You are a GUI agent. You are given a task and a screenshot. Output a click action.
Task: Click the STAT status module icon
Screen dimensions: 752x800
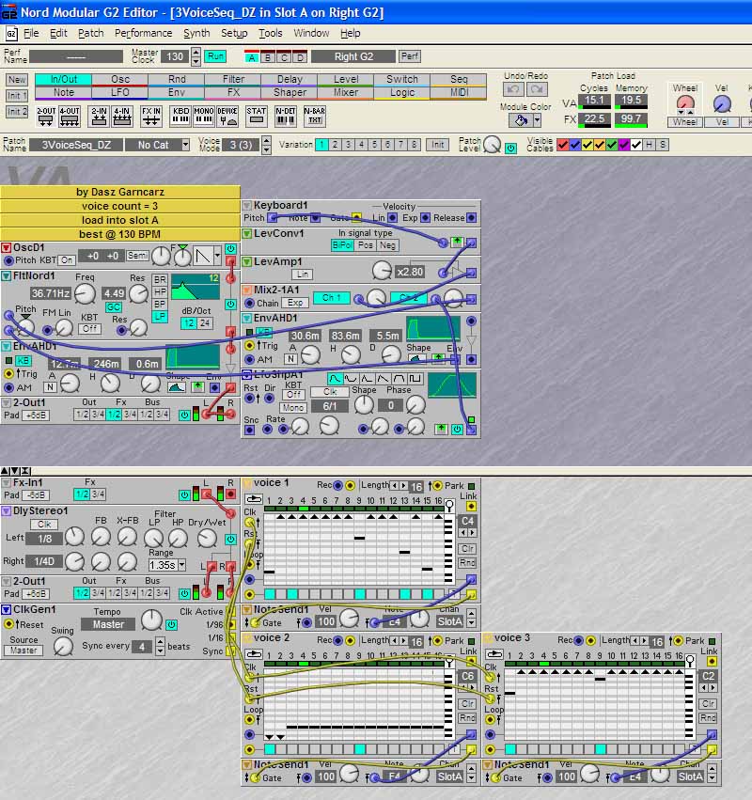pyautogui.click(x=256, y=116)
